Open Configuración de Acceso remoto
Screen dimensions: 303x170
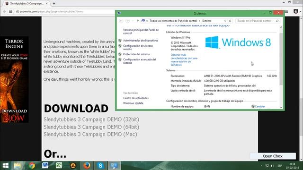pos(138,47)
